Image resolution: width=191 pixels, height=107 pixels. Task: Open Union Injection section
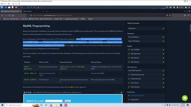pyautogui.click(x=146, y=87)
